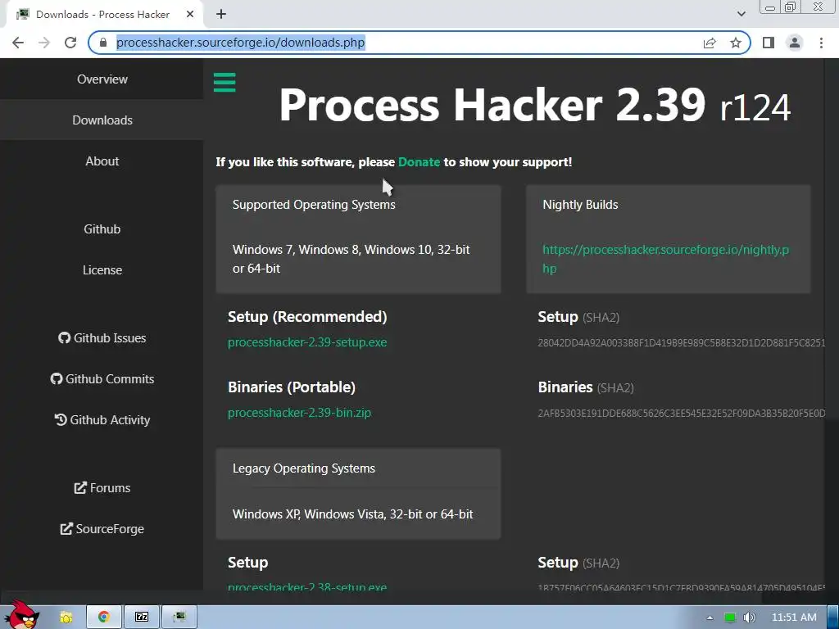
Task: Open License sidebar link
Action: (x=102, y=270)
